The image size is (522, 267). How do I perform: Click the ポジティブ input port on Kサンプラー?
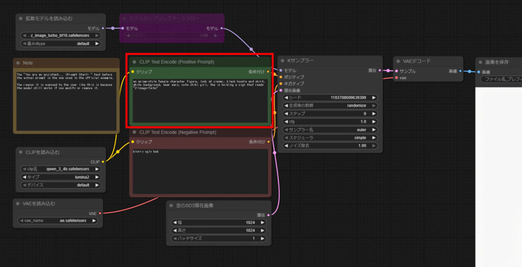[280, 77]
